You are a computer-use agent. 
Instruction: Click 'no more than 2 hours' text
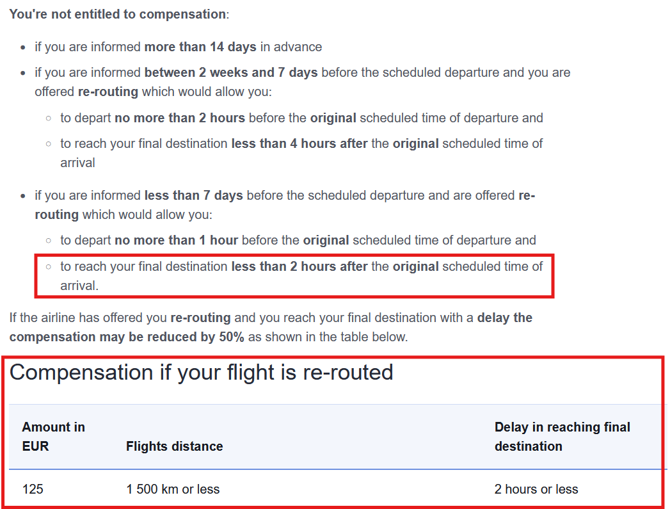tap(180, 118)
